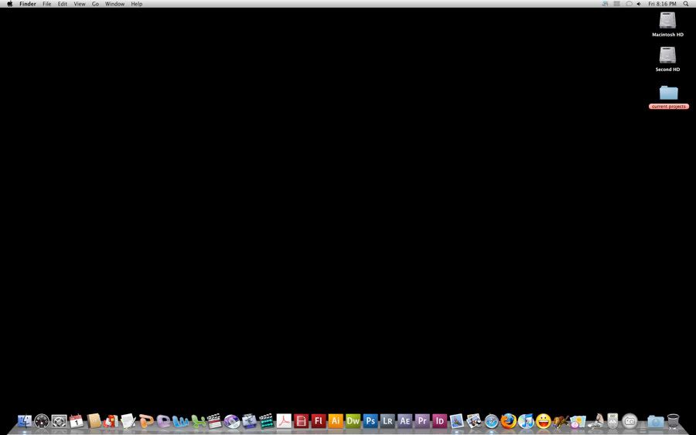Open the View menu
This screenshot has width=696, height=435.
pyautogui.click(x=80, y=4)
